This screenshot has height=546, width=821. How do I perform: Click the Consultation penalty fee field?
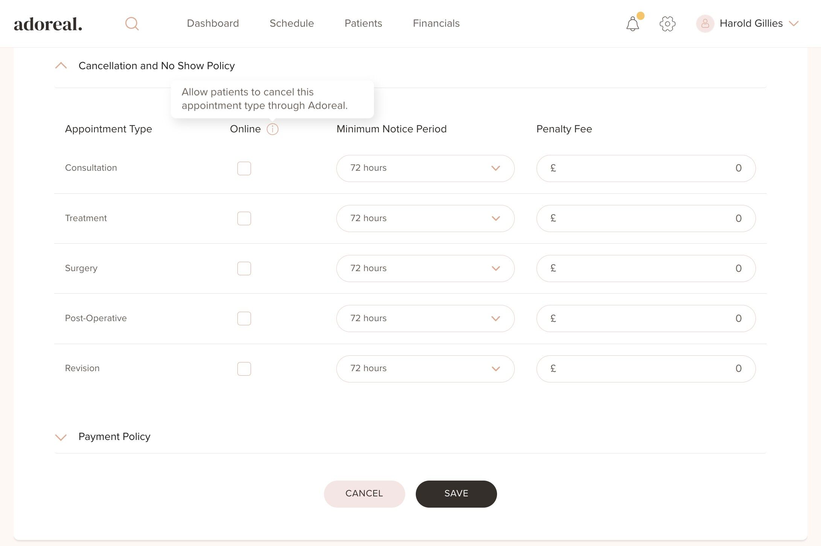point(646,168)
